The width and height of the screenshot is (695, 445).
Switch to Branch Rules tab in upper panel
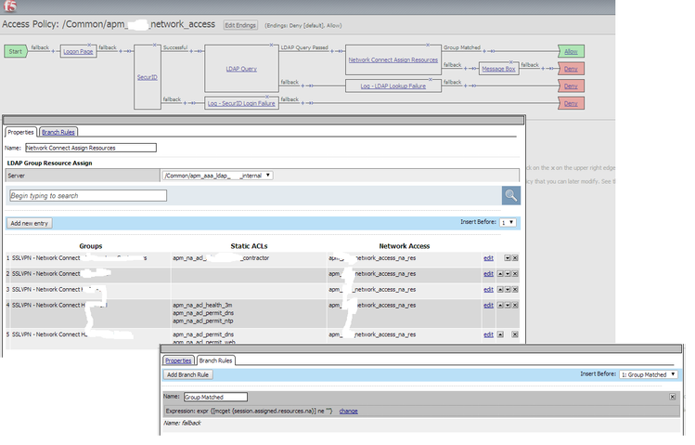point(58,133)
